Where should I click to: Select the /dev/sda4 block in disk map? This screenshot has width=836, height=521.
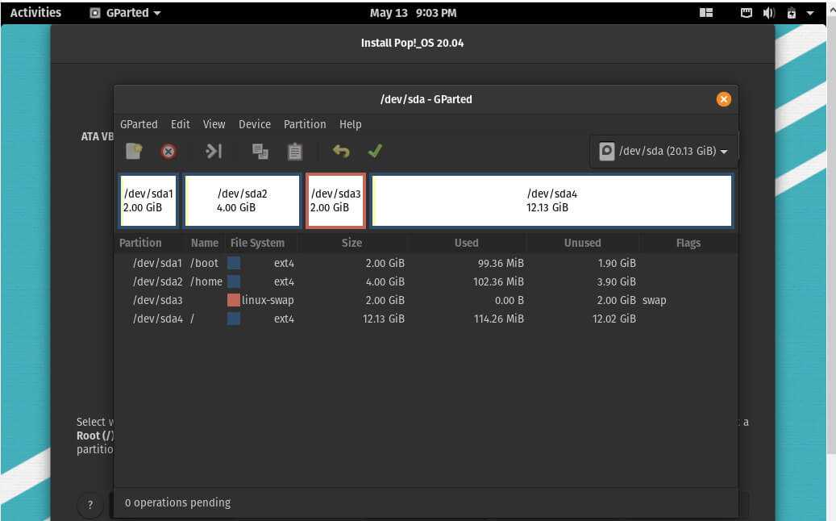(551, 201)
